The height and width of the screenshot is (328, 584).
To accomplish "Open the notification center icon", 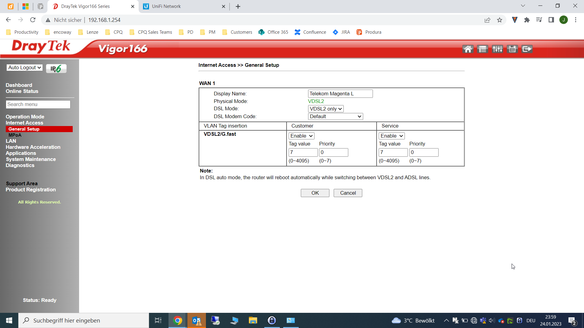I will (x=572, y=321).
